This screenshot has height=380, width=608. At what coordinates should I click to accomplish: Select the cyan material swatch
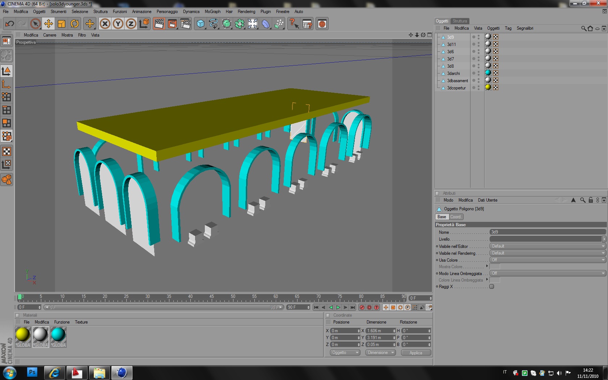[58, 335]
